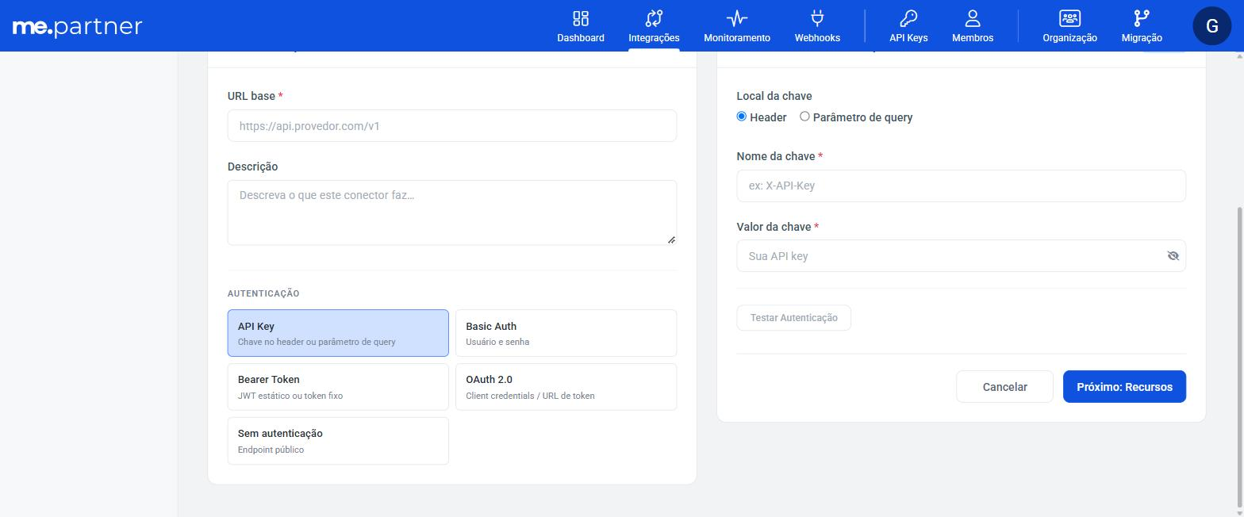The height and width of the screenshot is (517, 1244).
Task: Click the Testar Autenticação button
Action: click(x=793, y=318)
